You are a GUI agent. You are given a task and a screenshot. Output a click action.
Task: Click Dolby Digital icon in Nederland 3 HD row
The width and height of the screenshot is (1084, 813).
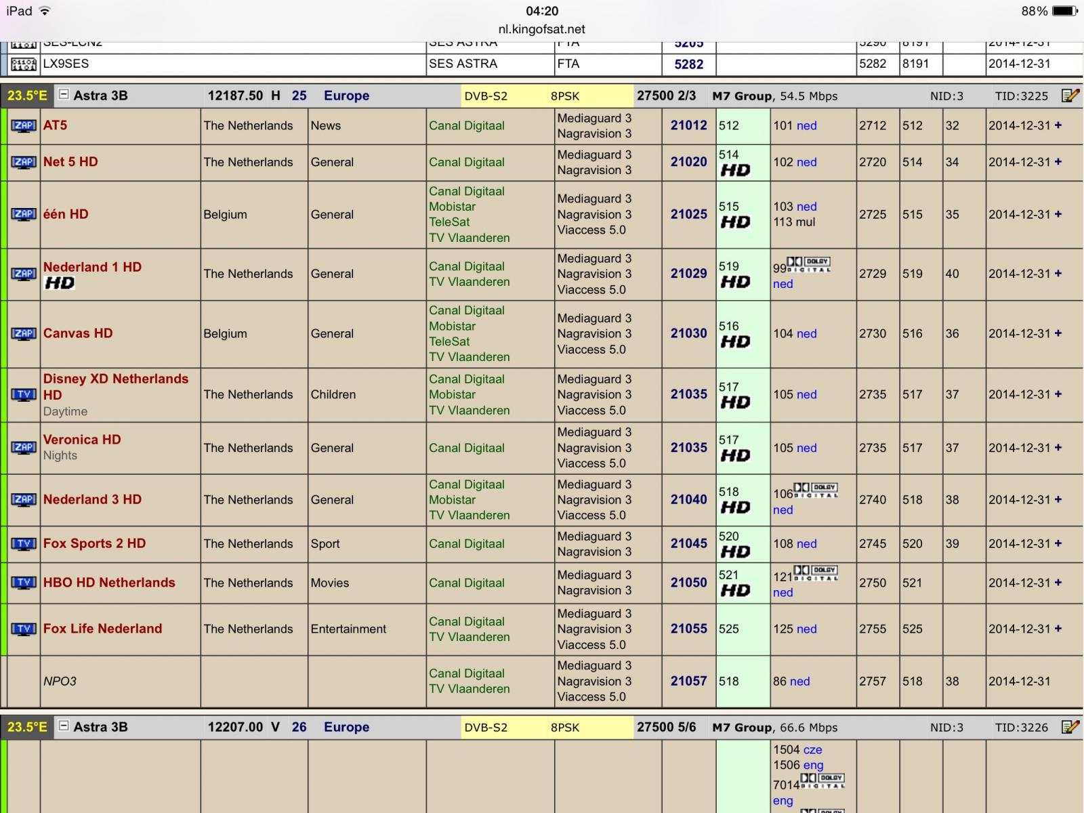[x=816, y=490]
